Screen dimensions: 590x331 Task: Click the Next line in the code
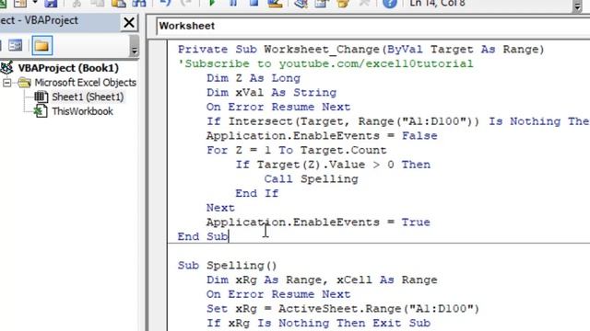pos(220,208)
